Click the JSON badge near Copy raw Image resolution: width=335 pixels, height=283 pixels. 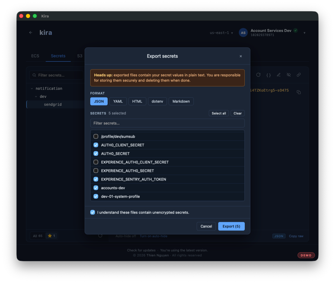coord(279,236)
